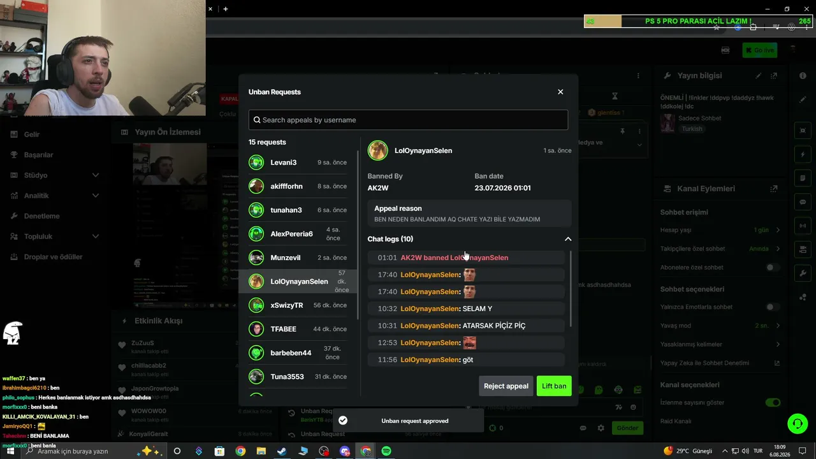Image resolution: width=816 pixels, height=459 pixels.
Task: Click the Gönder send button
Action: pyautogui.click(x=627, y=428)
